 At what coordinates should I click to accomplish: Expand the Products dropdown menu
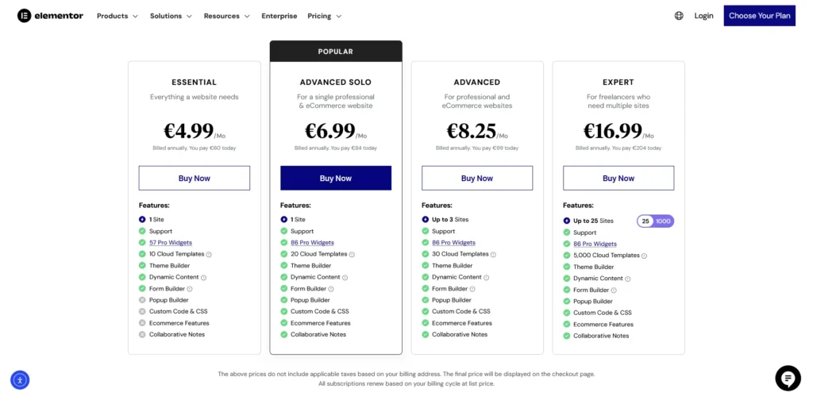(x=118, y=16)
